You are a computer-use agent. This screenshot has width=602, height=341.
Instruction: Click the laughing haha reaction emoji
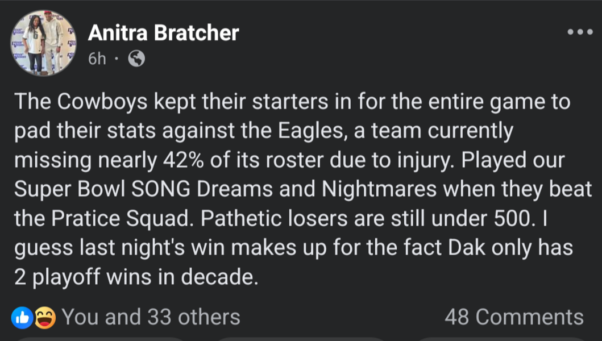coord(45,318)
